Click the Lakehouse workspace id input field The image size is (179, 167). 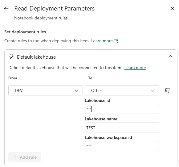pyautogui.click(x=122, y=146)
